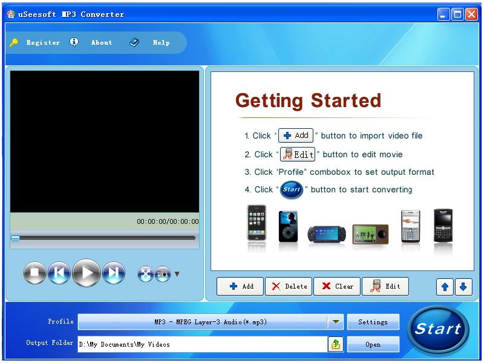This screenshot has width=484, height=363.
Task: Open the Register menu item
Action: (x=43, y=42)
